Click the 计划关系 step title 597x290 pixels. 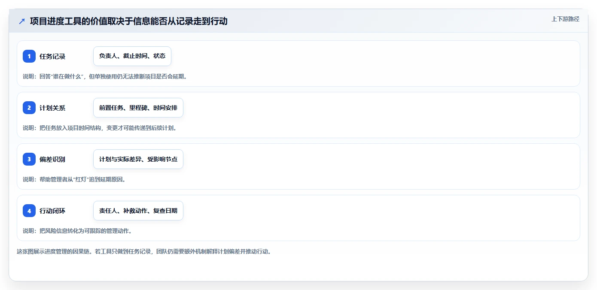52,108
